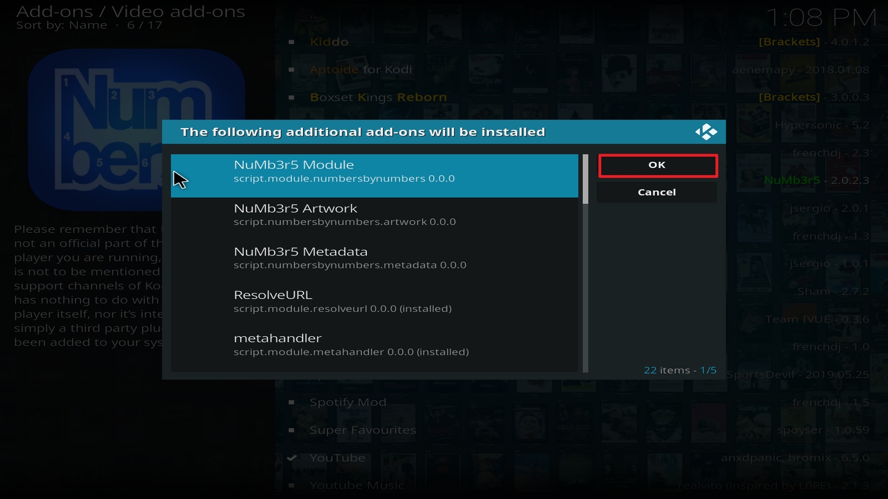888x499 pixels.
Task: Click the OK button in the dialog
Action: (x=657, y=165)
